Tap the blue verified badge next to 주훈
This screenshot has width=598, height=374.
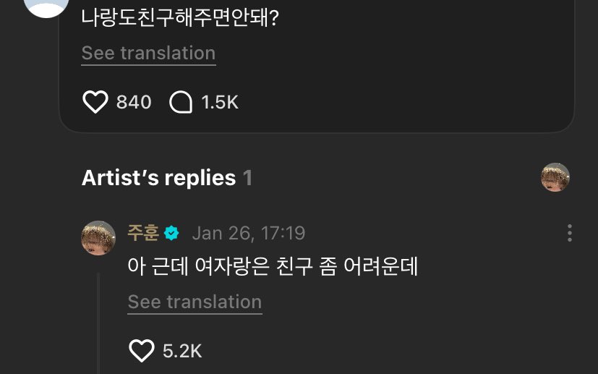pos(171,233)
